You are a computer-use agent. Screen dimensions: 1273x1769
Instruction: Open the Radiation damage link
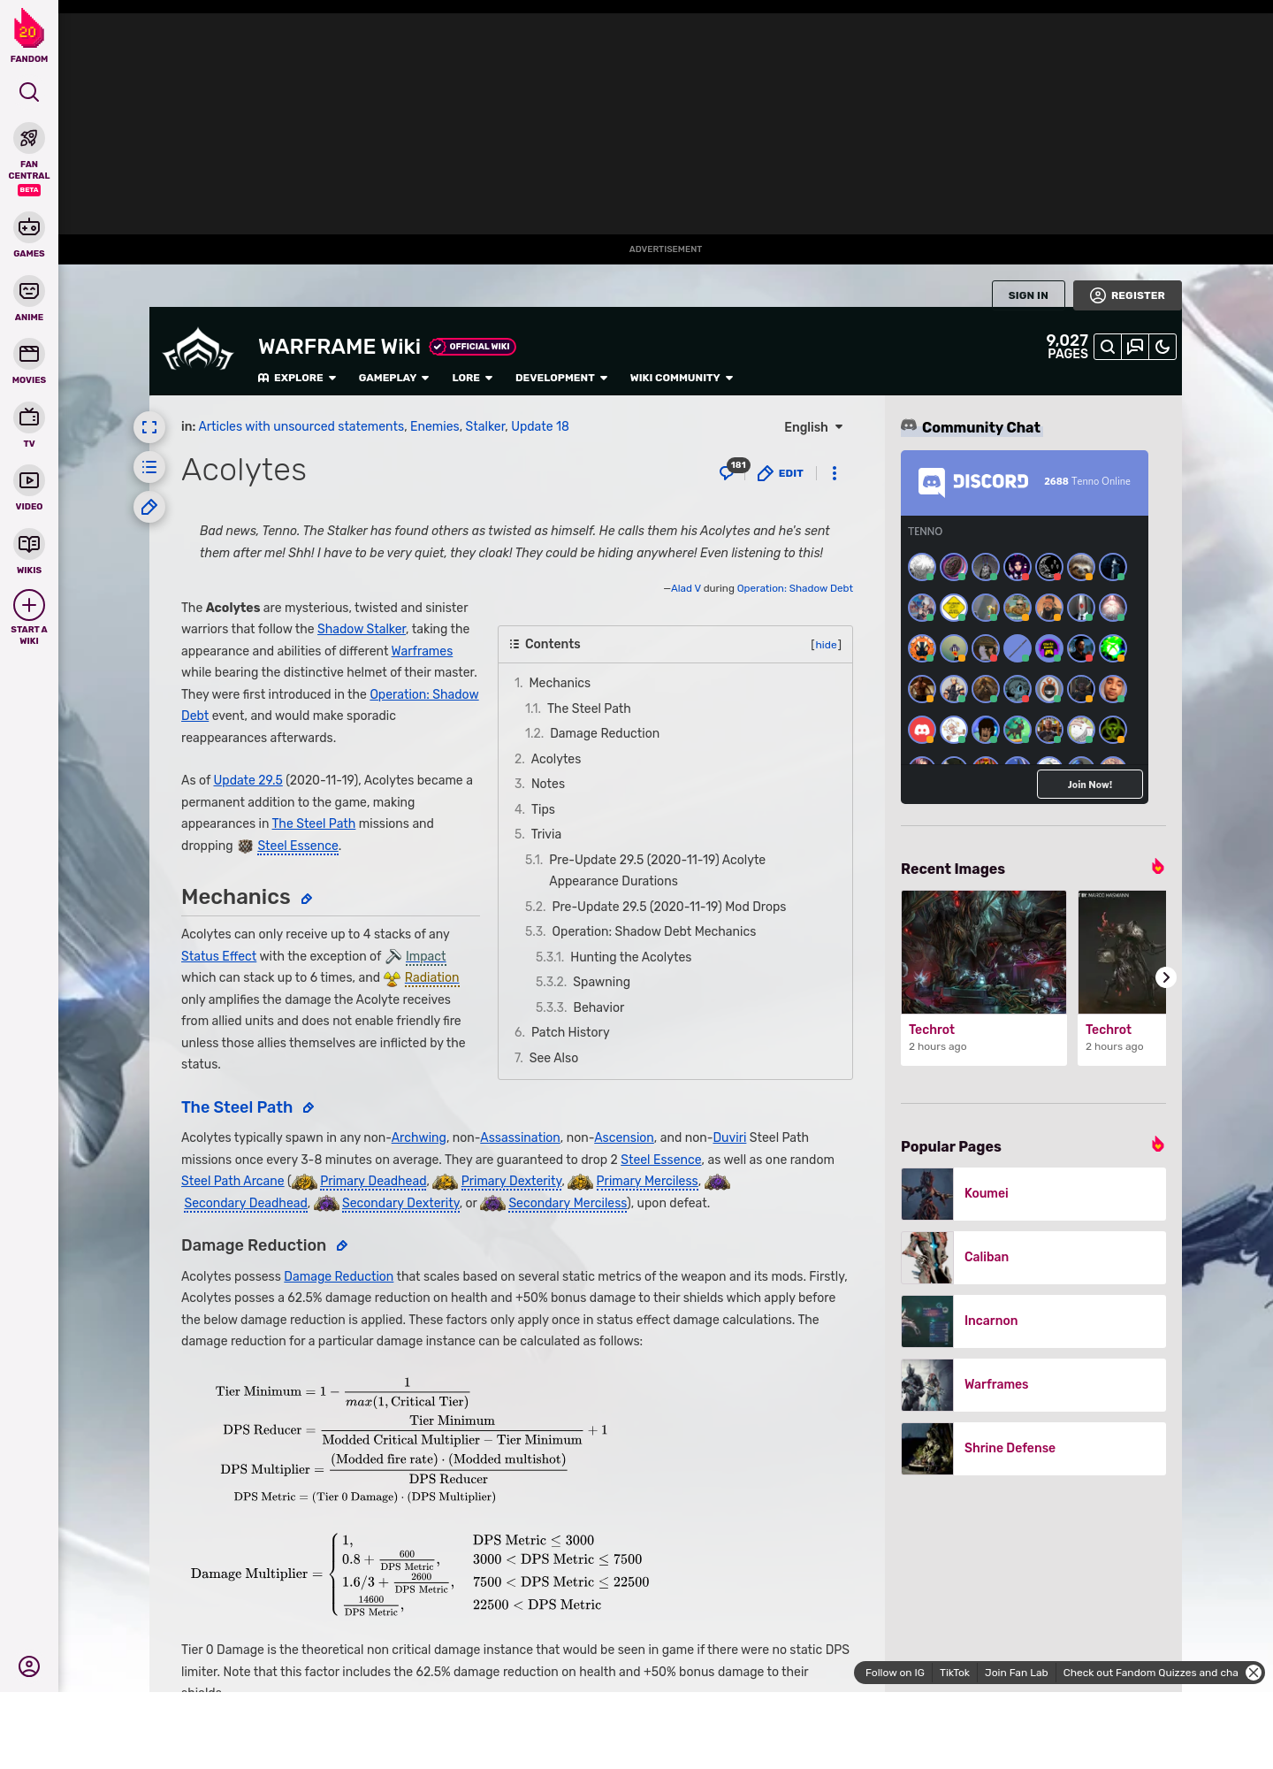(431, 977)
